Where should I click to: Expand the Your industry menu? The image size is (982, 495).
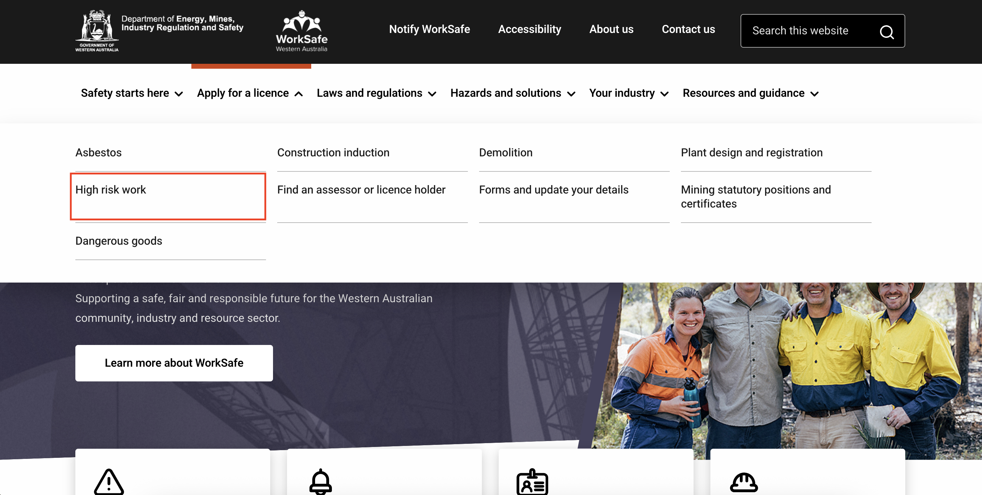[x=628, y=93]
